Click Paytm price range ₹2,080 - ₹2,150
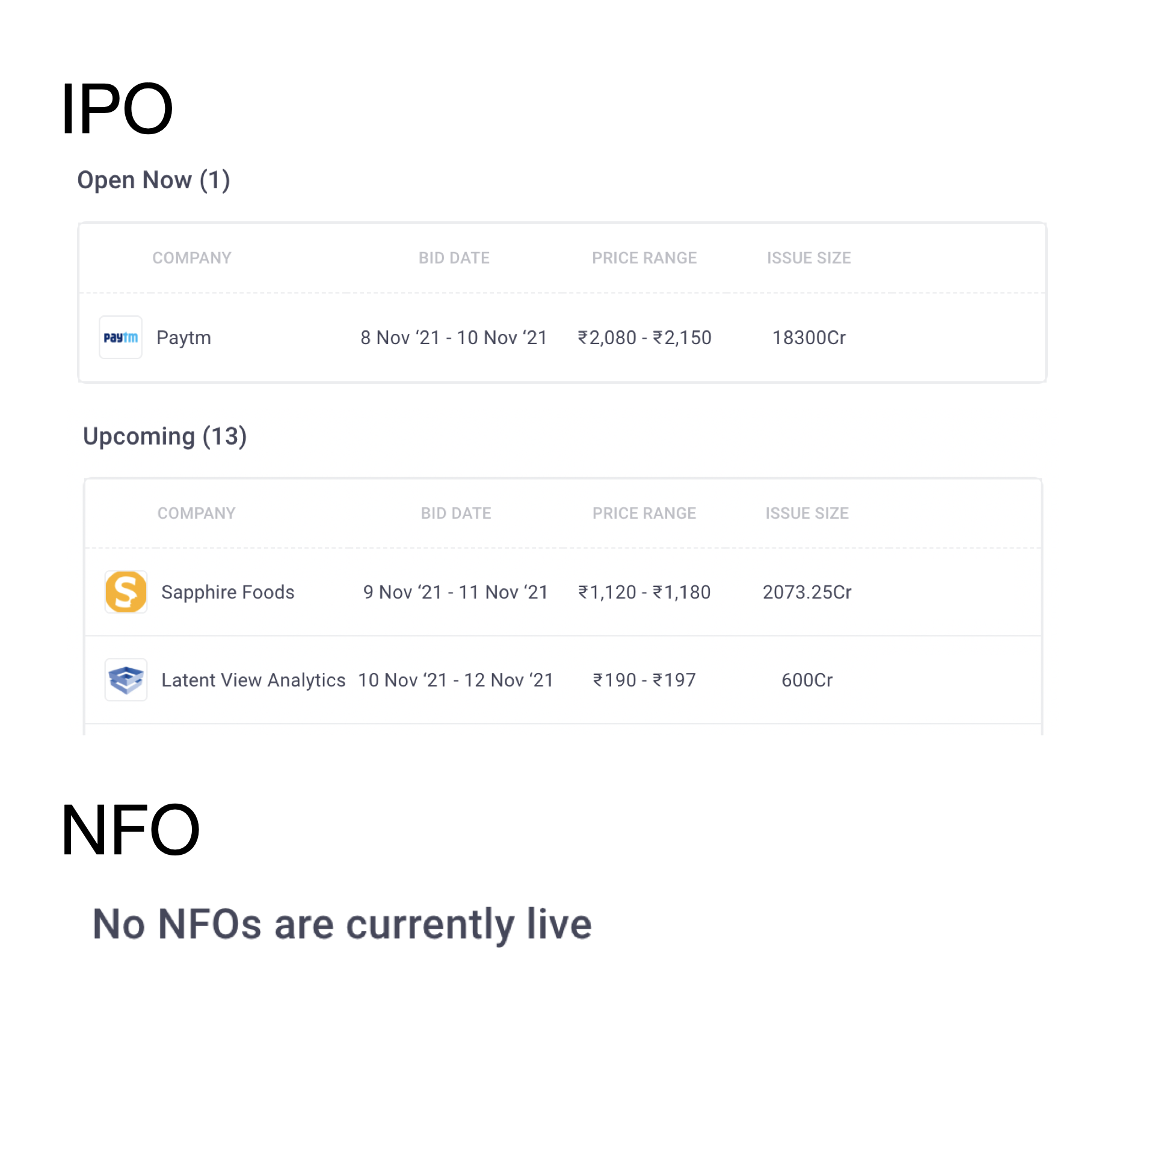 point(644,337)
